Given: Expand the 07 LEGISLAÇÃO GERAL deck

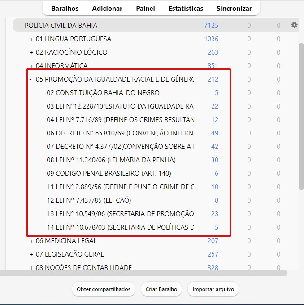Looking at the screenshot, I should [x=31, y=254].
